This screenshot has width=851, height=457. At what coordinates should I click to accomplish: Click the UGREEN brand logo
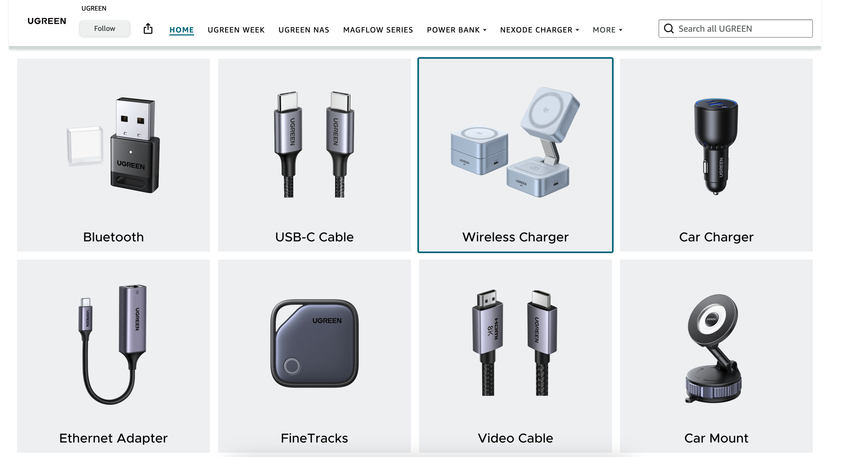47,21
